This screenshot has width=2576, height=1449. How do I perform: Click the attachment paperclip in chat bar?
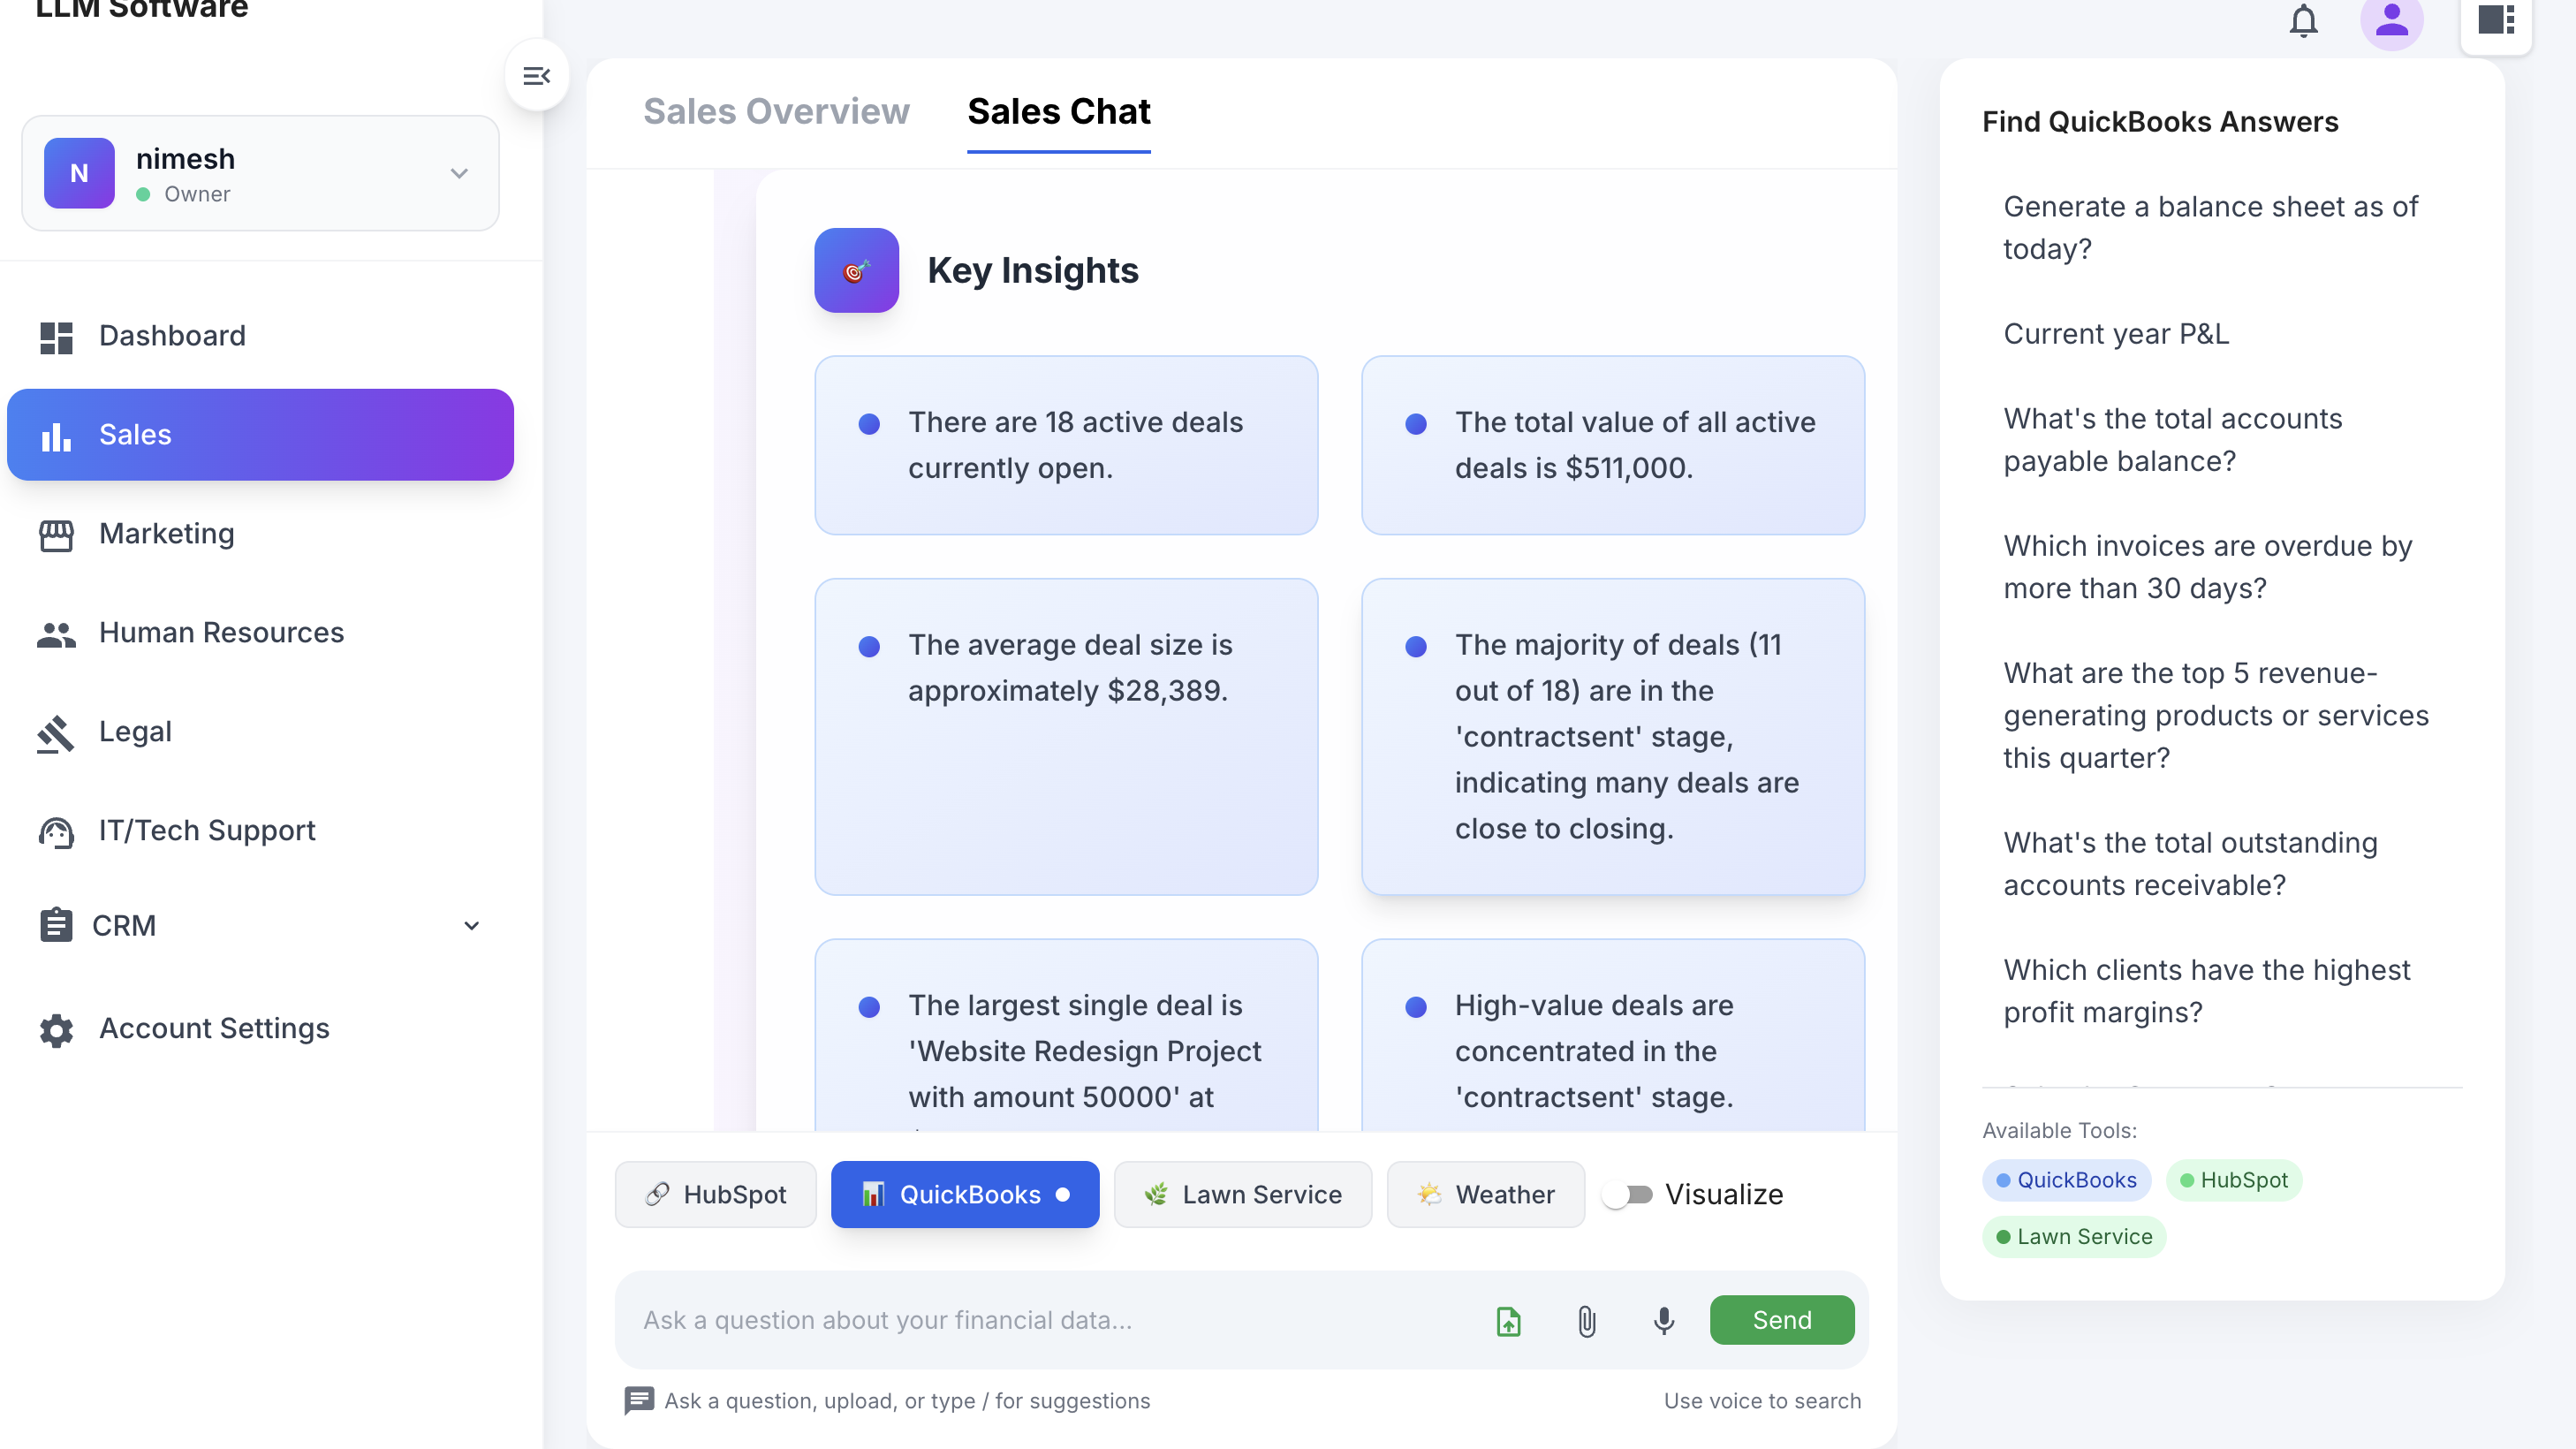tap(1586, 1320)
